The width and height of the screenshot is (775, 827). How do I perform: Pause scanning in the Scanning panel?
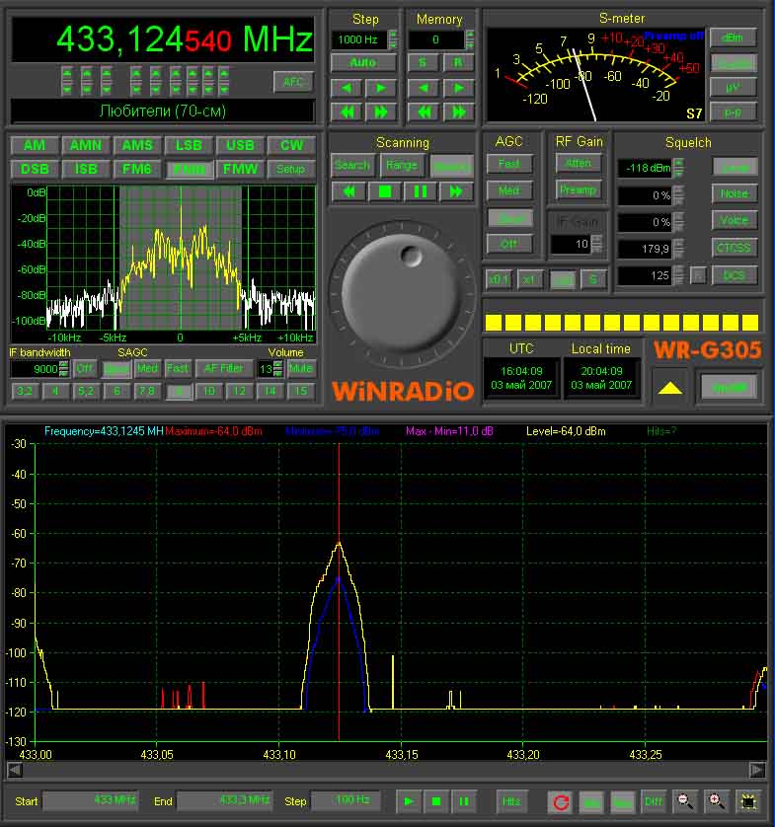point(420,191)
